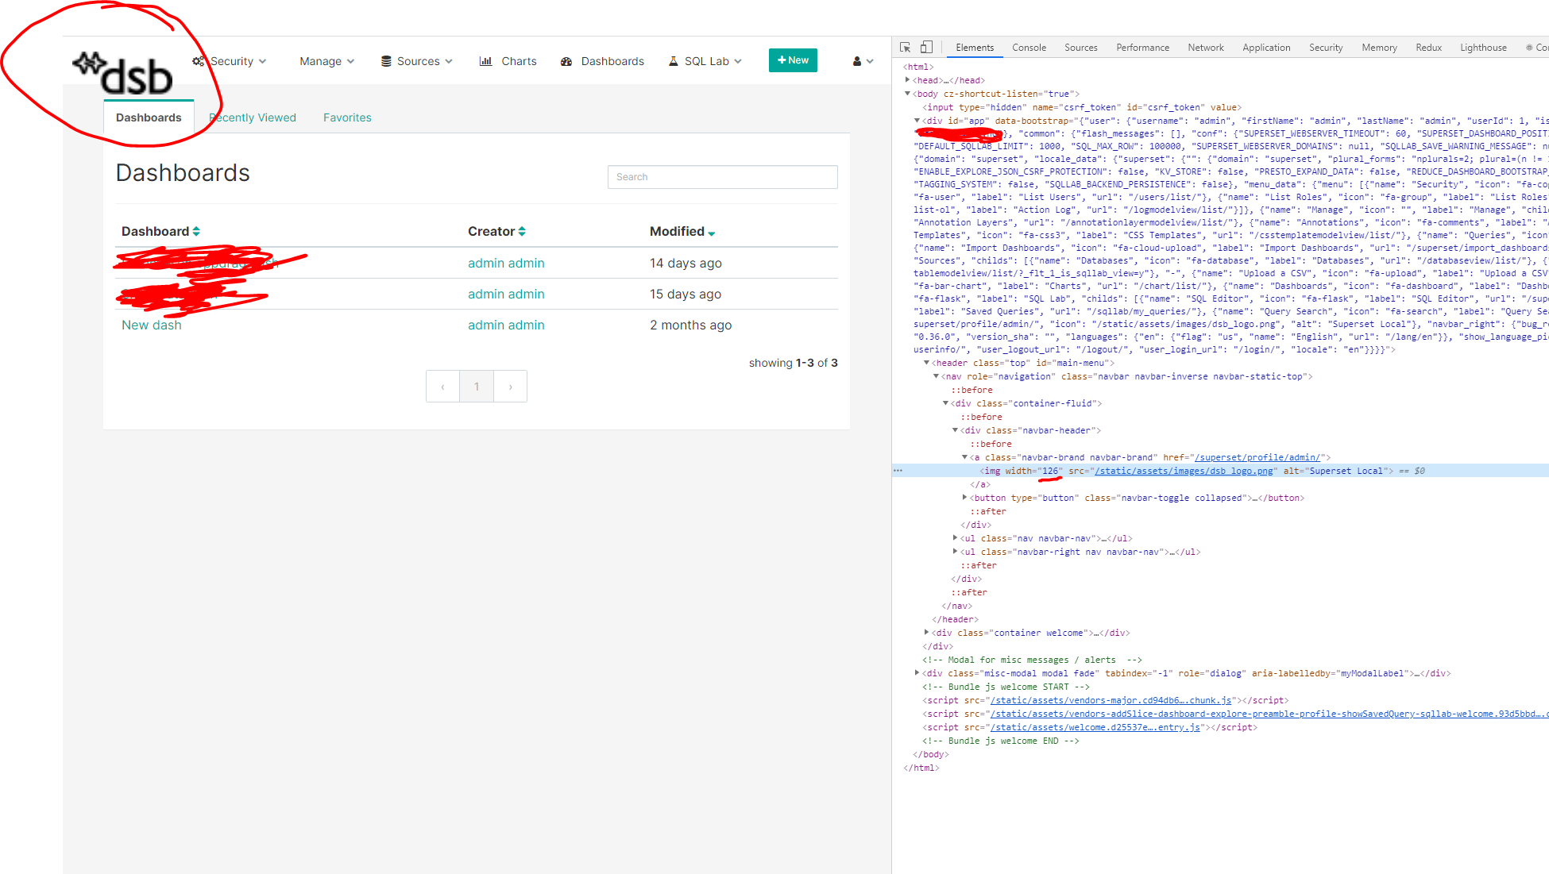1549x874 pixels.
Task: Click the Dashboards gauge icon
Action: coord(566,60)
